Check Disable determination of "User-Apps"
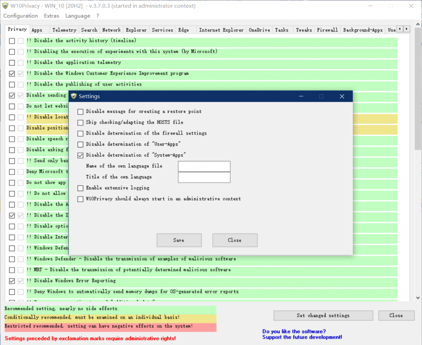Image resolution: width=422 pixels, height=345 pixels. point(80,145)
